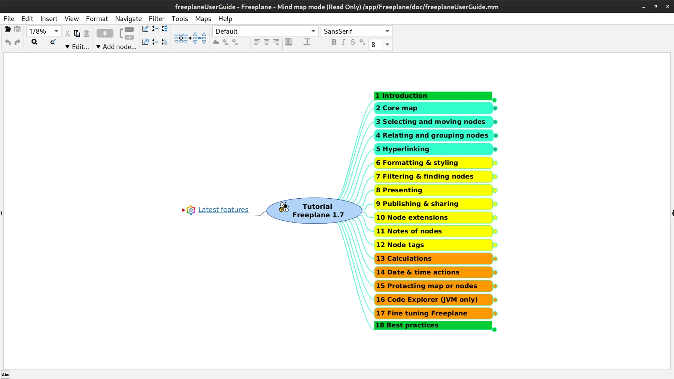
Task: Click the Redo arrow icon
Action: click(17, 42)
